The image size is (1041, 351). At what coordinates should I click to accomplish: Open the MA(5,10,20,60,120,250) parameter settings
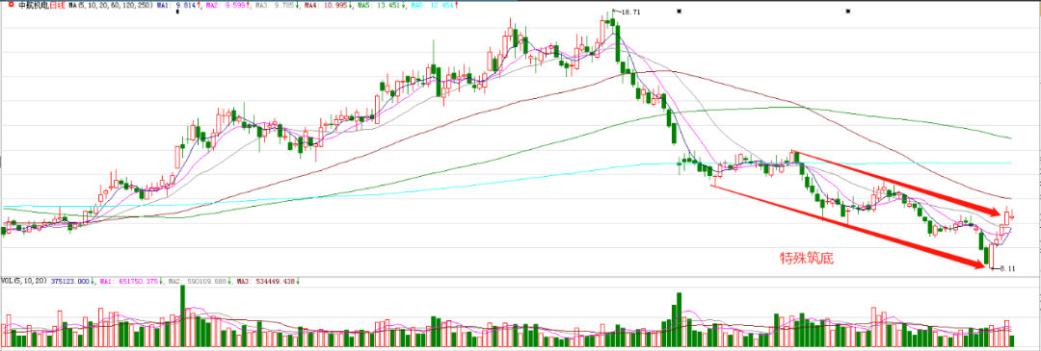pyautogui.click(x=111, y=6)
